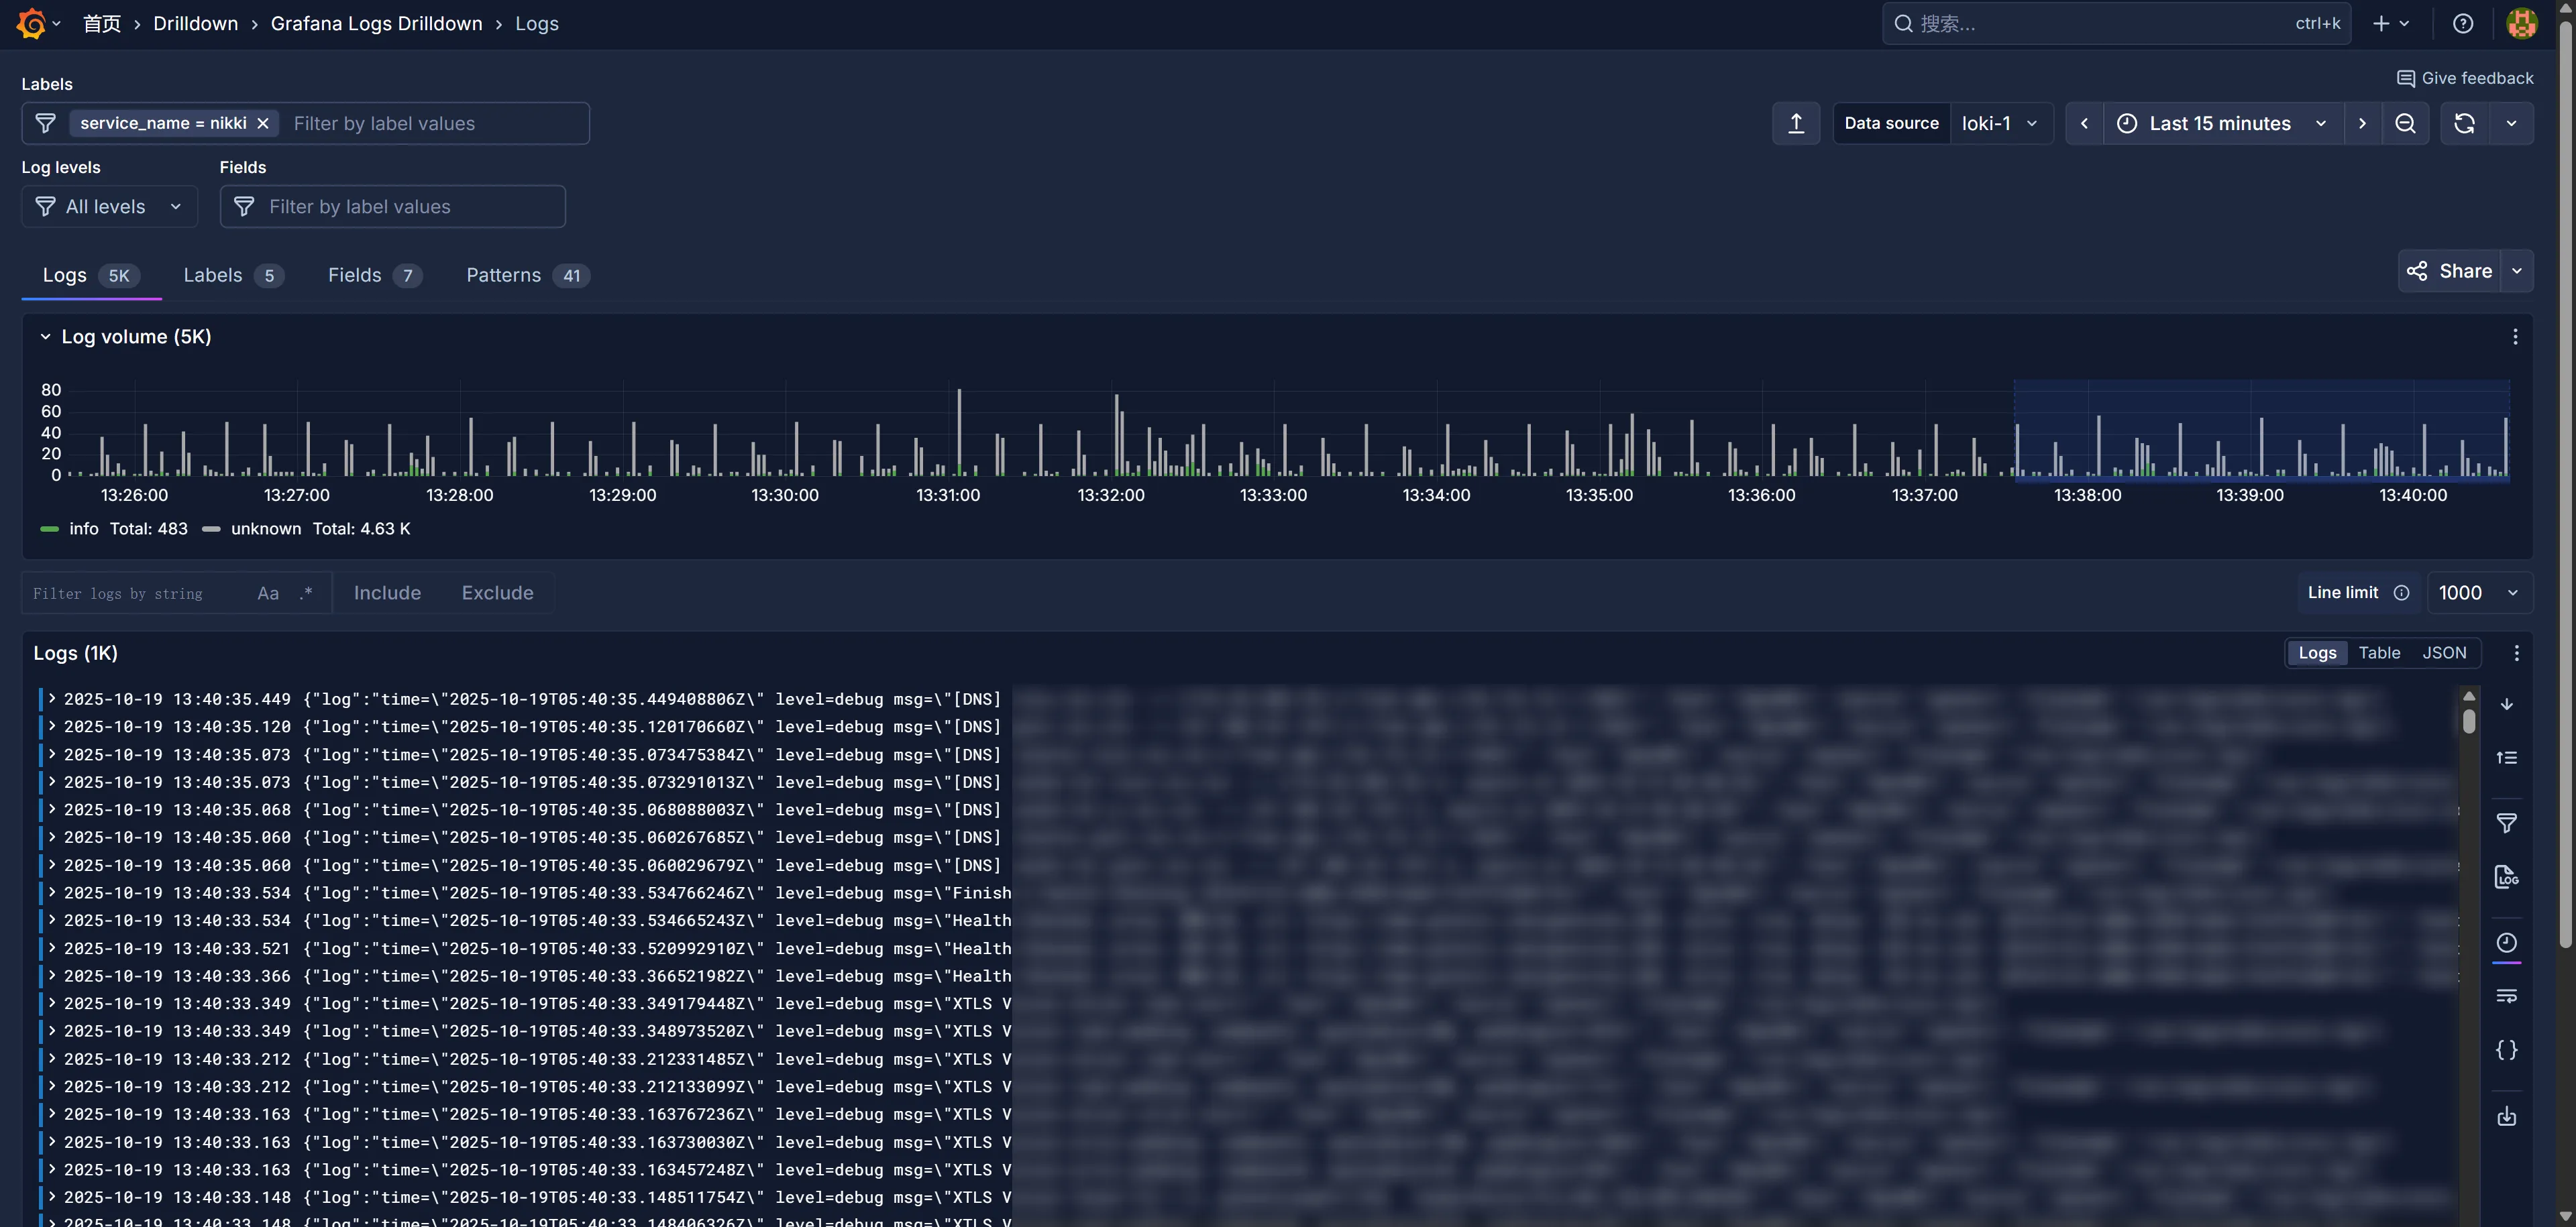Click the Share button
This screenshot has height=1227, width=2576.
pyautogui.click(x=2451, y=272)
